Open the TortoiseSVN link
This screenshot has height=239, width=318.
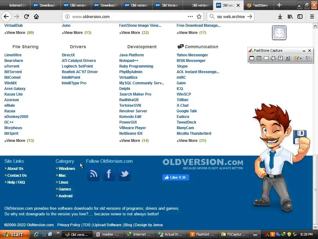point(130,105)
